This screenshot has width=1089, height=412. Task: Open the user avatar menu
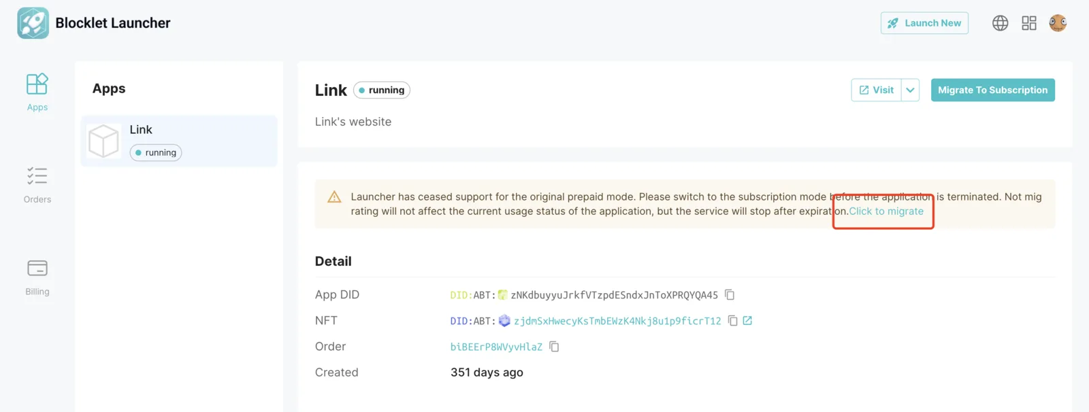1058,23
